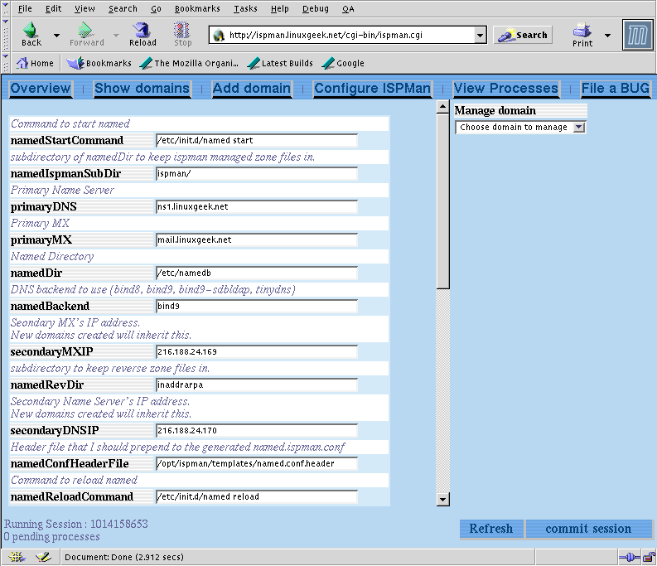Click the scrollbar down arrow

coord(443,500)
